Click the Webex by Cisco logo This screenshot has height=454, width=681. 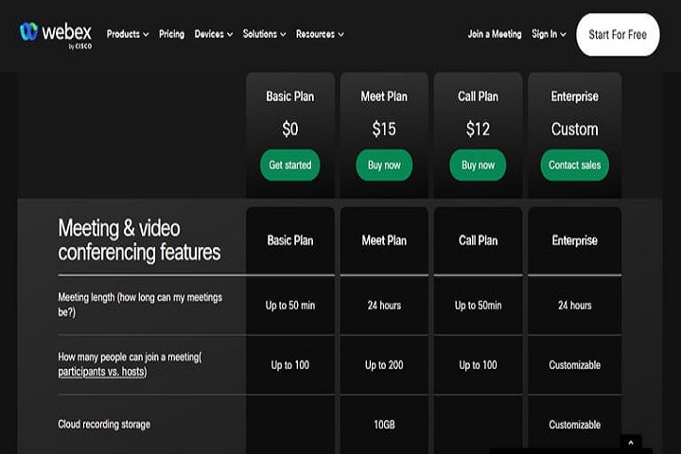click(x=56, y=33)
